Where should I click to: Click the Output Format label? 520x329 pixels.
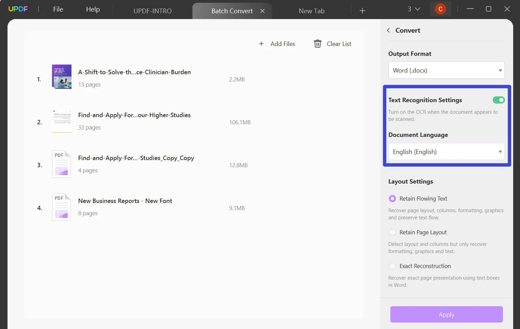(x=409, y=54)
